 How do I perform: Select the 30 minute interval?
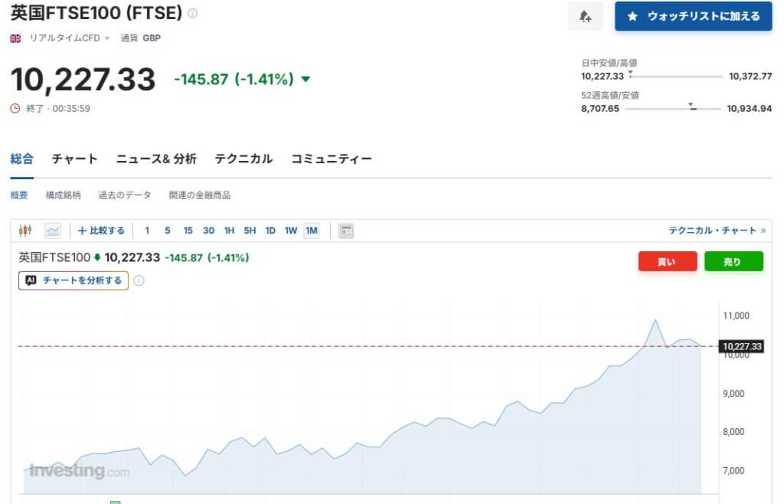208,231
